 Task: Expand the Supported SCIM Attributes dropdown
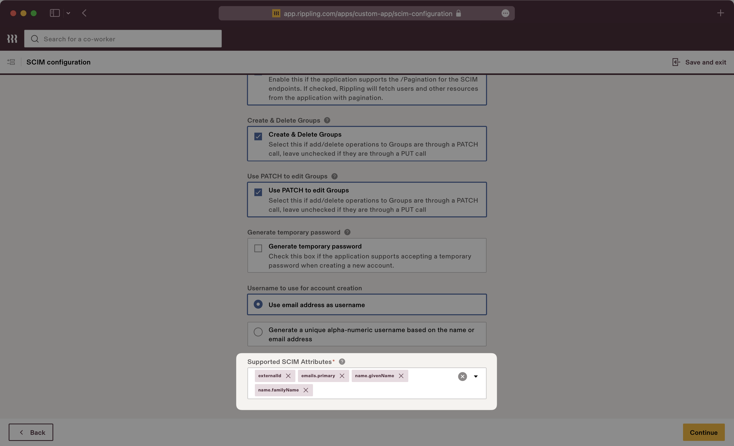point(476,377)
